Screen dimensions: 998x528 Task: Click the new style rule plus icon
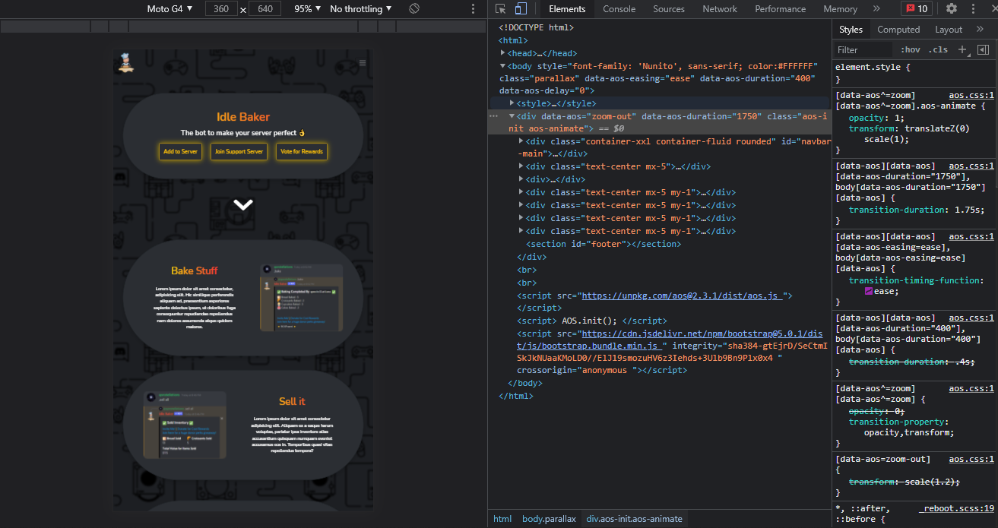coord(962,49)
